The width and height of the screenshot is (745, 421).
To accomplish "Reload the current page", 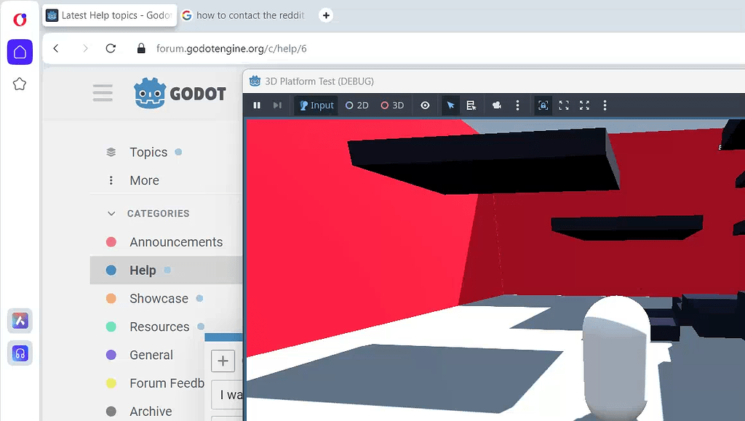I will (x=111, y=49).
